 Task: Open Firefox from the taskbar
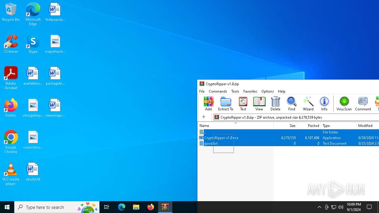coord(151,207)
